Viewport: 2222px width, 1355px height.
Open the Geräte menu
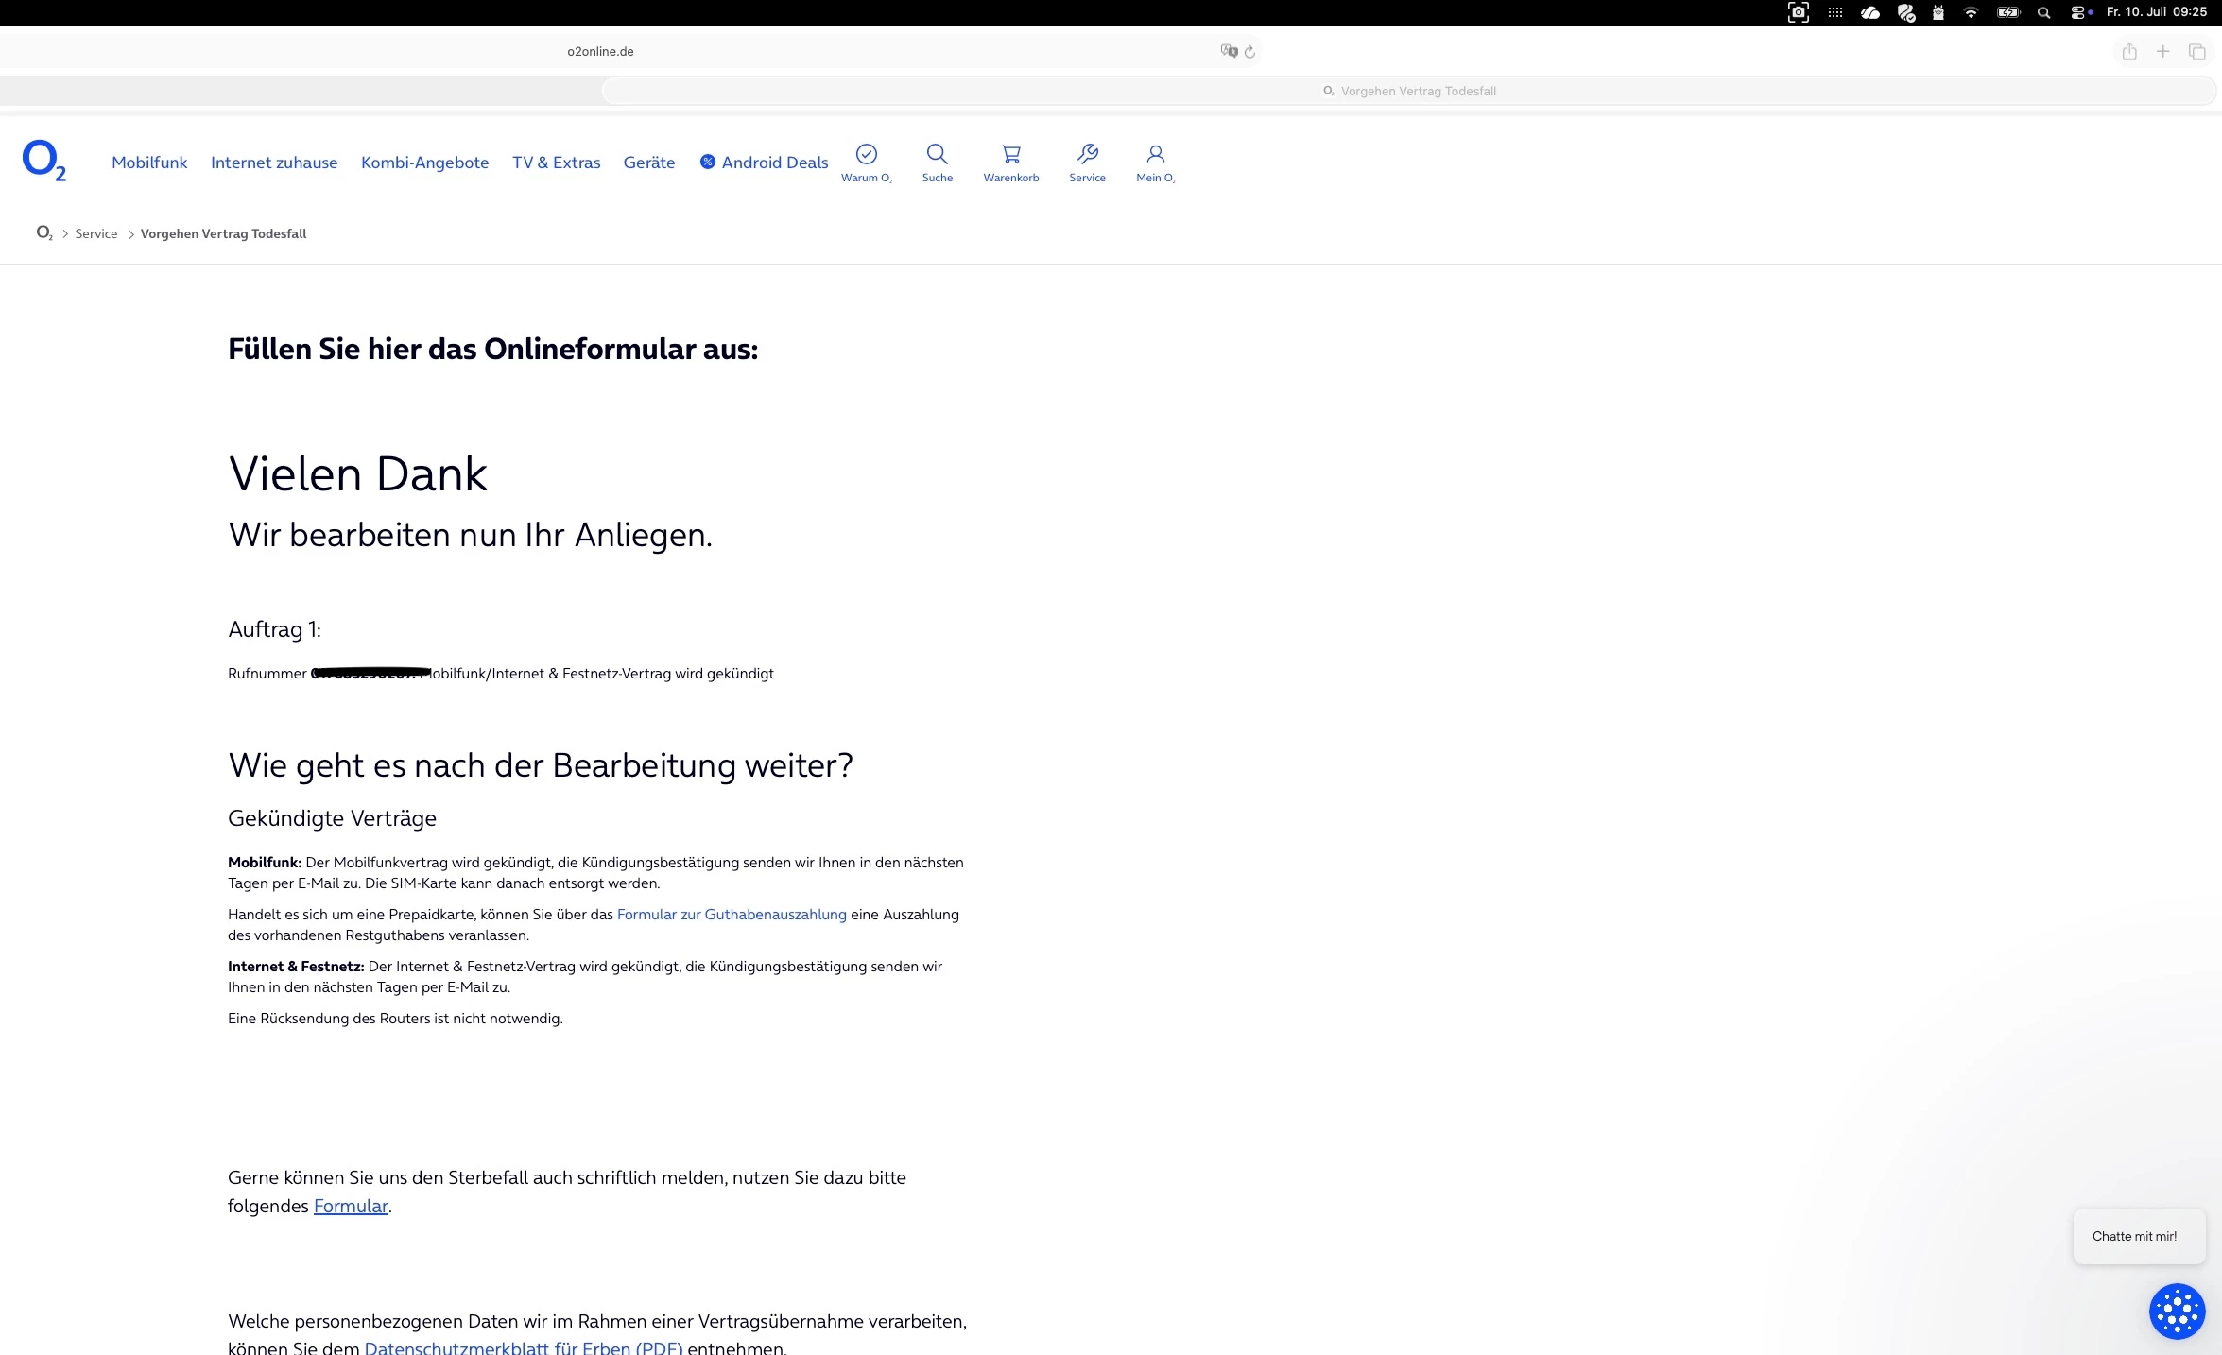tap(649, 163)
